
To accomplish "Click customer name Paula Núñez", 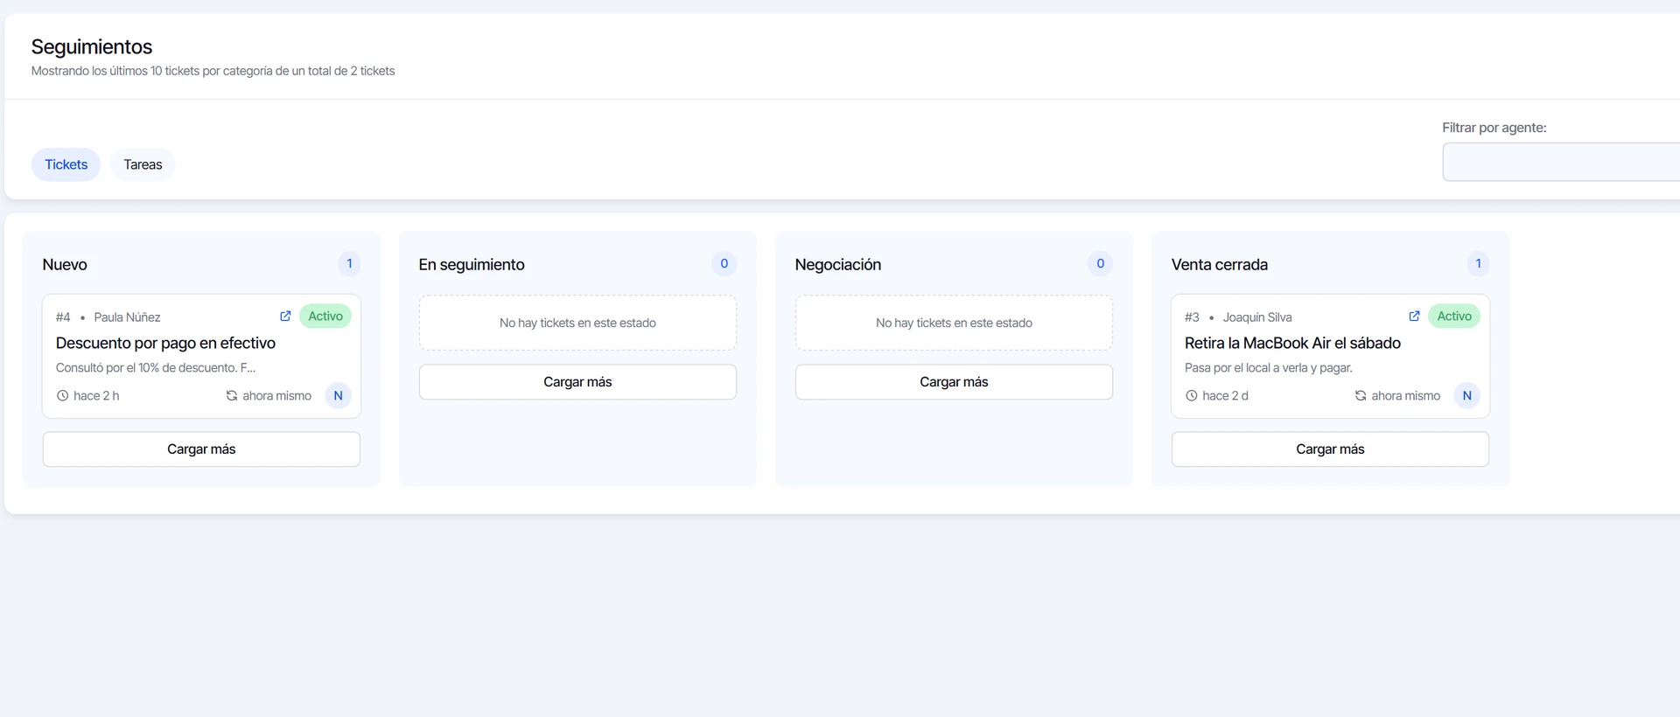I will click(x=127, y=317).
